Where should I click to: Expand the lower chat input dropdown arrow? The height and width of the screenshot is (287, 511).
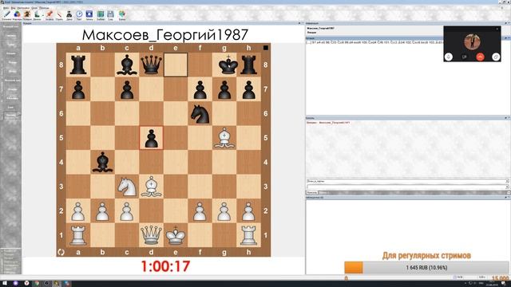(x=507, y=187)
